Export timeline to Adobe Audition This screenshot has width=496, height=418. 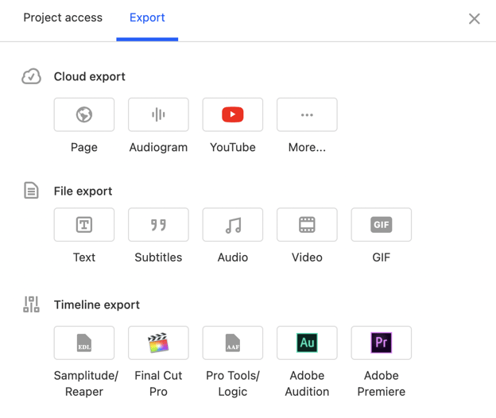[x=307, y=343]
